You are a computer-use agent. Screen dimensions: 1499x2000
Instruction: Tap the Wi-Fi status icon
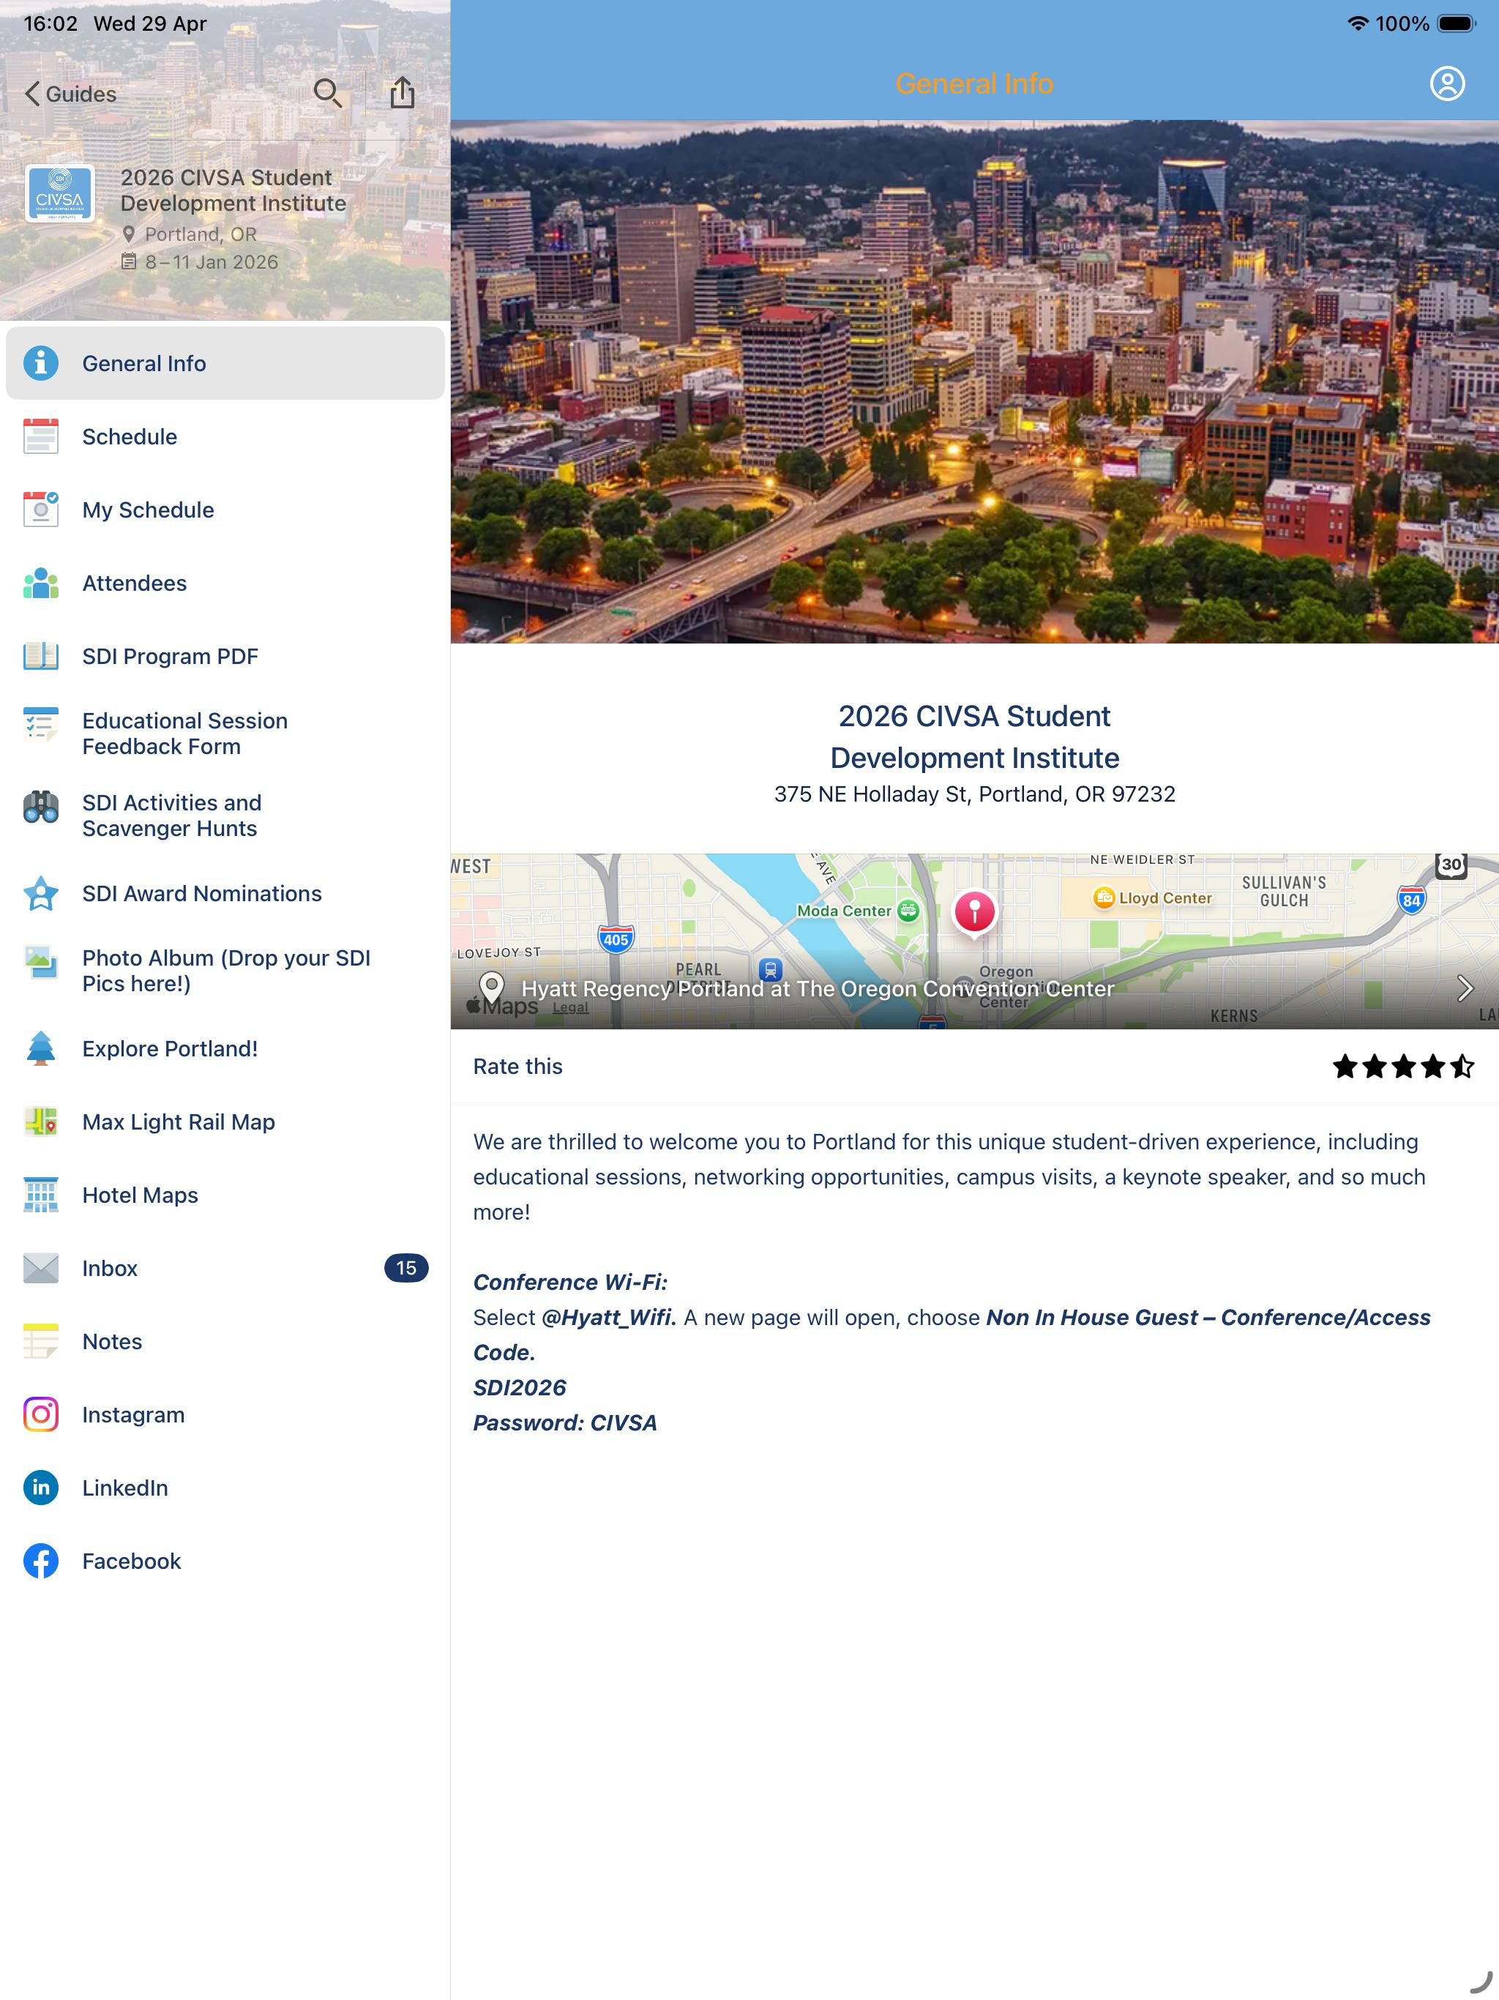1357,23
